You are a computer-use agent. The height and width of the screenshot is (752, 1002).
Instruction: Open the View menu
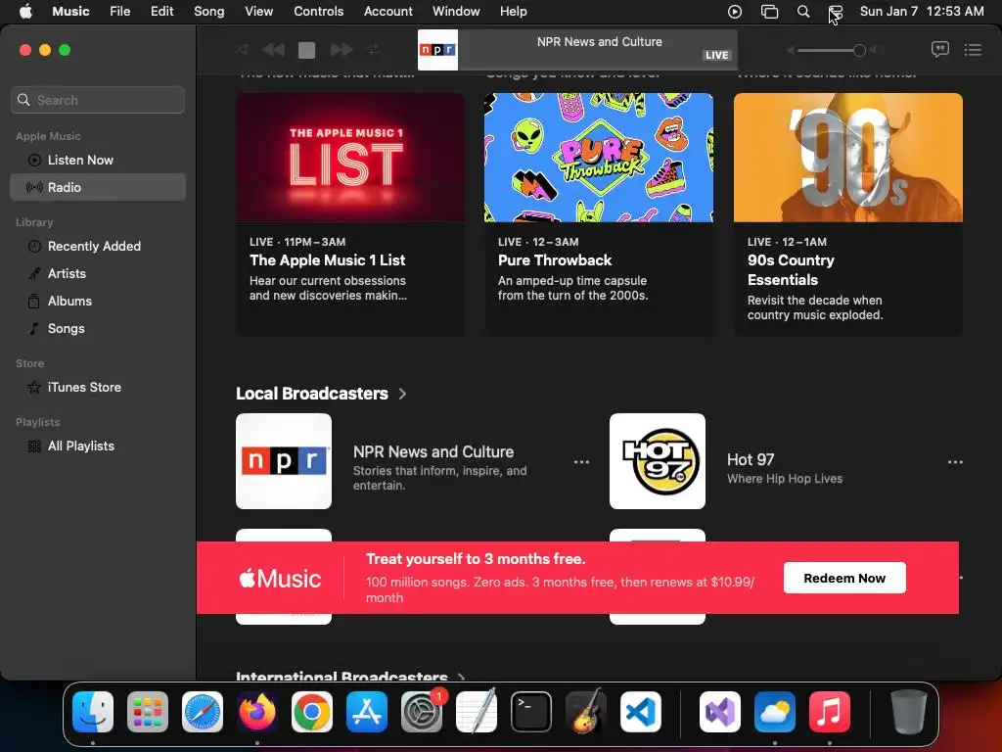[258, 12]
